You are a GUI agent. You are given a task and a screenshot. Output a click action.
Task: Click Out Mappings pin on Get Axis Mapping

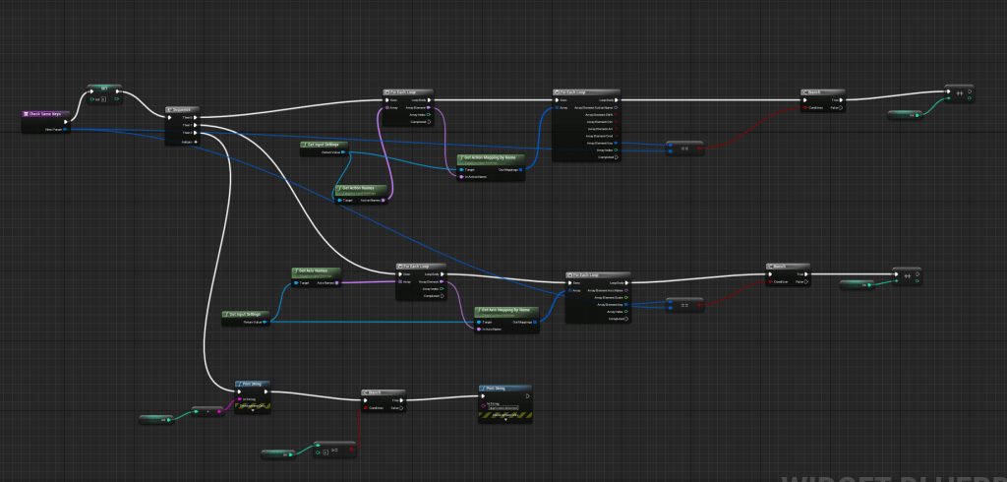point(535,322)
